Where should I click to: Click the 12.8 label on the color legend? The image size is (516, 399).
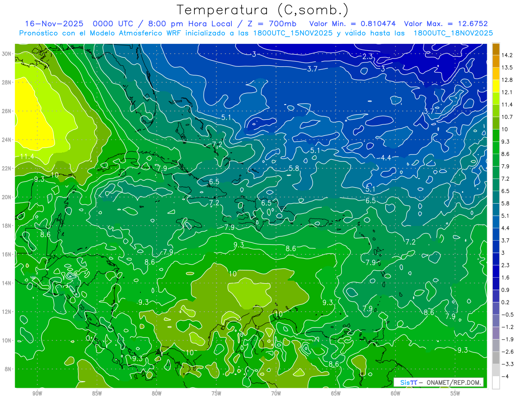(507, 80)
